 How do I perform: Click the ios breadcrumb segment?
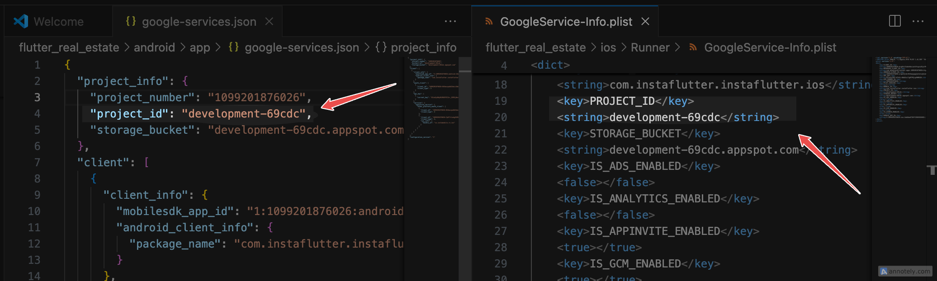608,47
